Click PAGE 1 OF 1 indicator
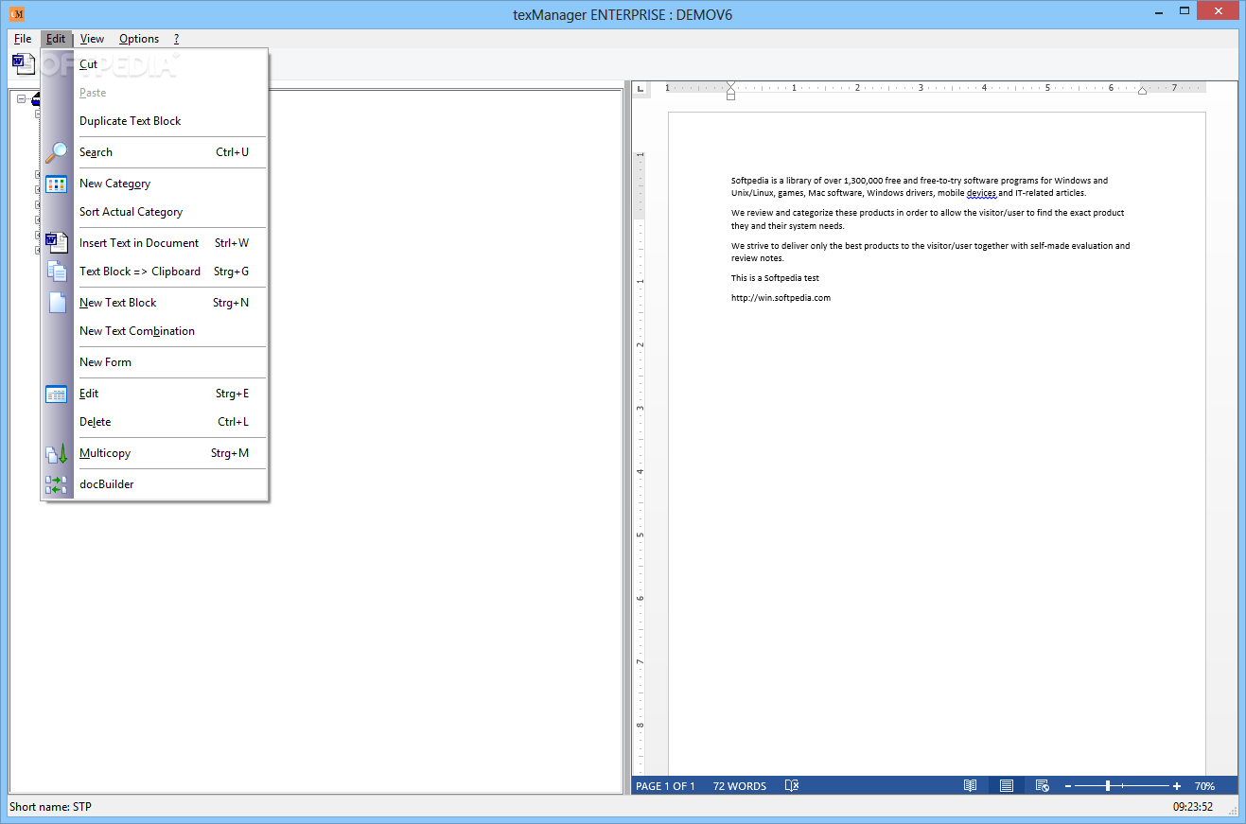 (665, 786)
